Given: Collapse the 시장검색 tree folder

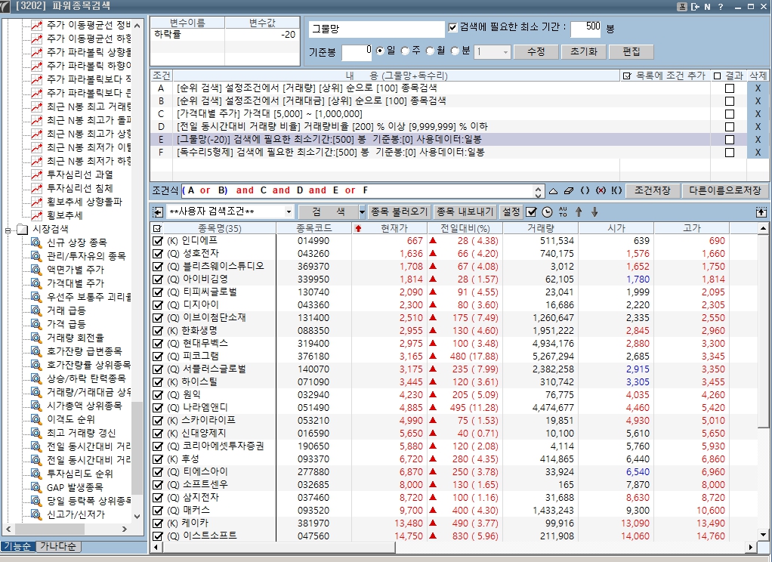Looking at the screenshot, I should tap(8, 229).
